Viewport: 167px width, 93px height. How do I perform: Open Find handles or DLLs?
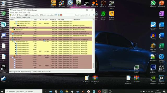coord(32,15)
